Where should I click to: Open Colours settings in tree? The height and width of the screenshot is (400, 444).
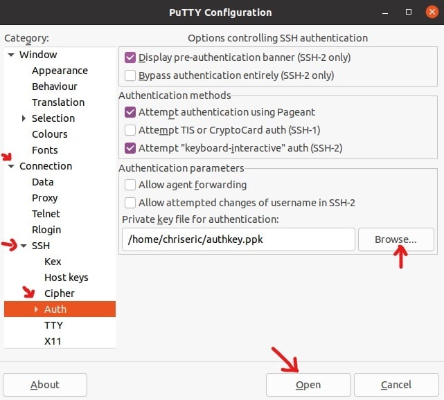coord(50,134)
